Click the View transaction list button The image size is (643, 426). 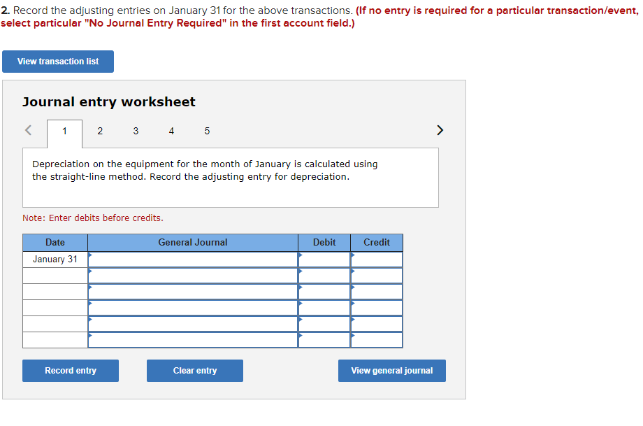[58, 62]
